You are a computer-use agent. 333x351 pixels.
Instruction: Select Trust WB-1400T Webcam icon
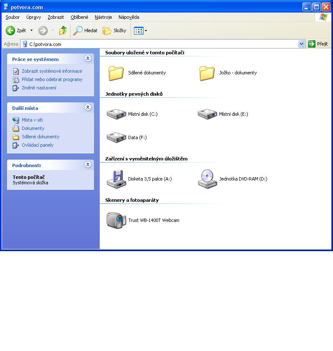click(116, 220)
